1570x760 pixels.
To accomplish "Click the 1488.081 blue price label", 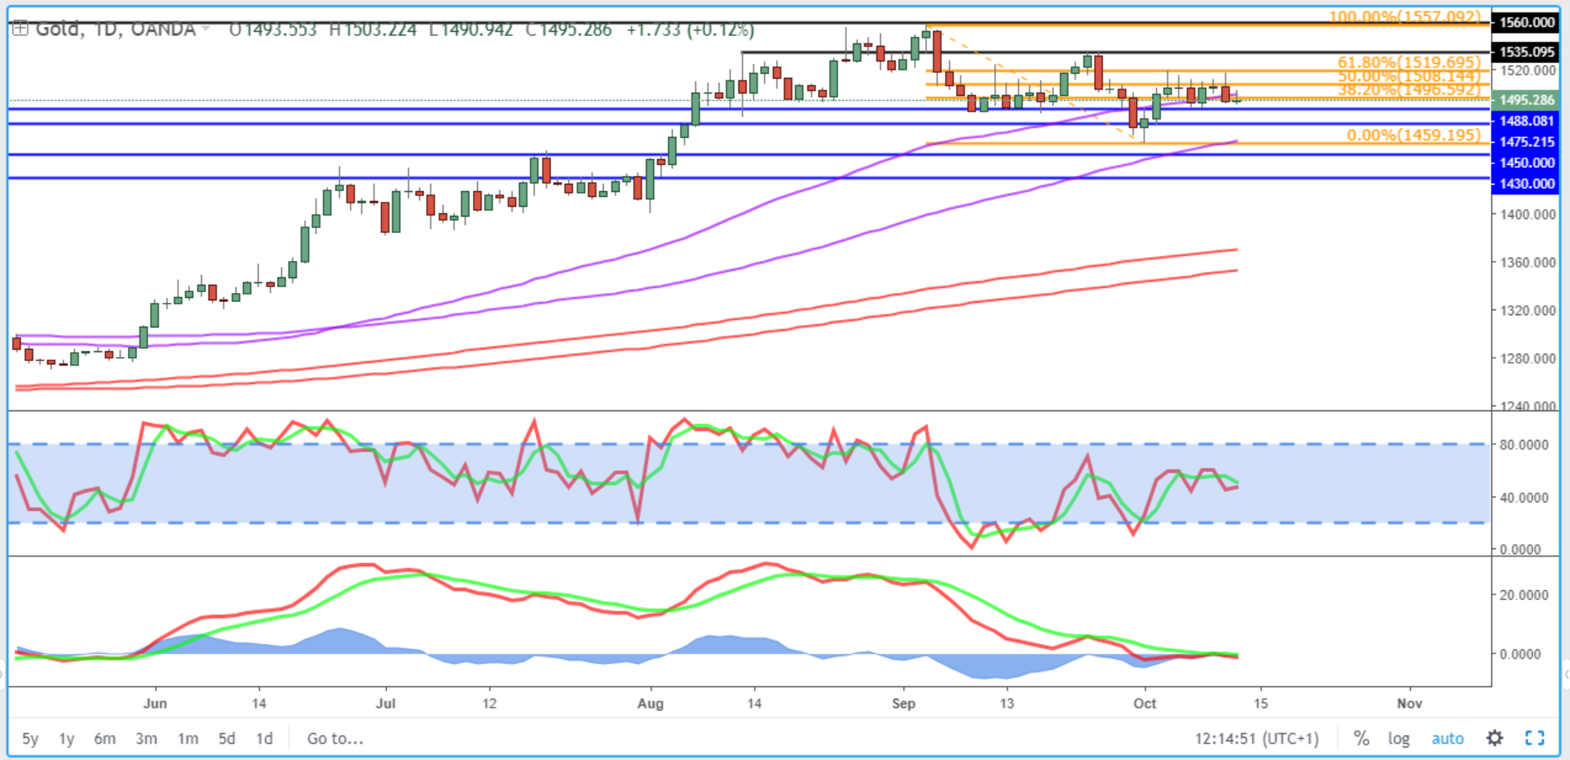I will pyautogui.click(x=1526, y=121).
